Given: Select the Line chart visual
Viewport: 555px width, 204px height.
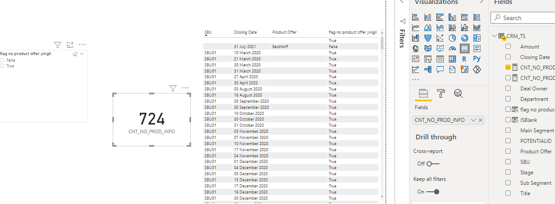Looking at the screenshot, I should [x=416, y=28].
